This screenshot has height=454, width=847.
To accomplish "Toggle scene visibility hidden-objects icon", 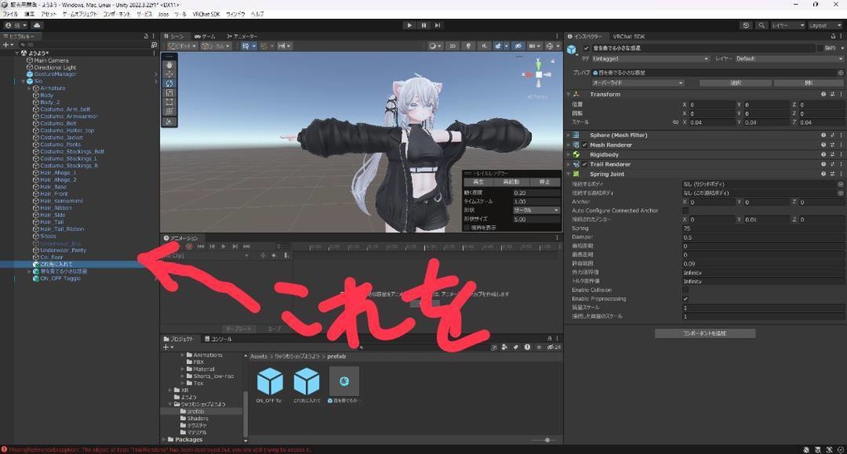I will tap(518, 46).
